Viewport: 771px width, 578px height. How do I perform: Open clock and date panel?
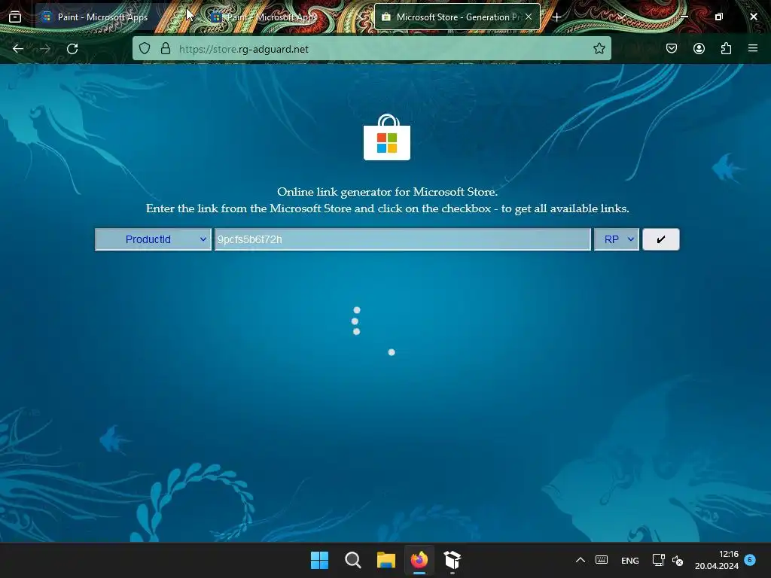tap(717, 560)
